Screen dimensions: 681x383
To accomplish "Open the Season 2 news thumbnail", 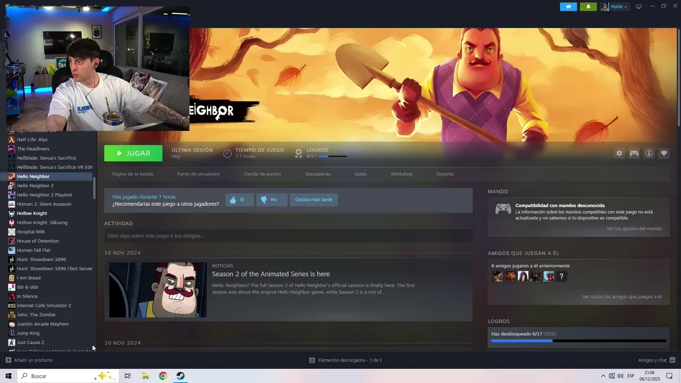I will pyautogui.click(x=158, y=290).
